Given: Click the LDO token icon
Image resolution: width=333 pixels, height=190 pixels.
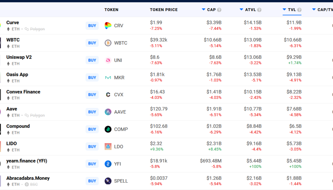Looking at the screenshot, I should pyautogui.click(x=108, y=147).
